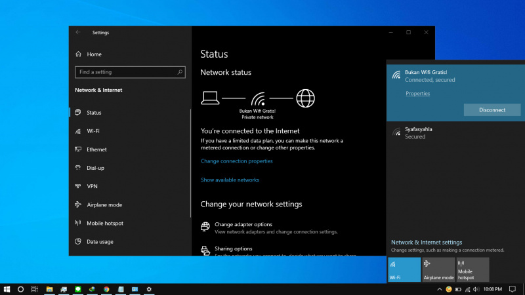Open File Explorer from taskbar
This screenshot has height=295, width=525.
[x=49, y=289]
